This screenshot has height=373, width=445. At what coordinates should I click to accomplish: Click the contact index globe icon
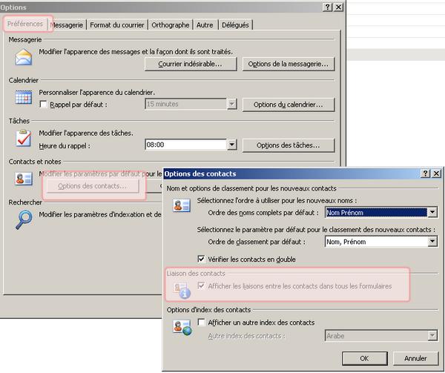(181, 328)
